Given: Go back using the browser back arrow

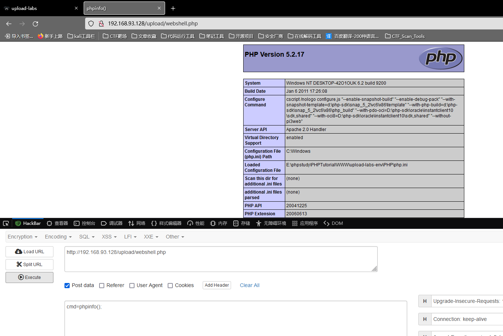Looking at the screenshot, I should pos(9,24).
